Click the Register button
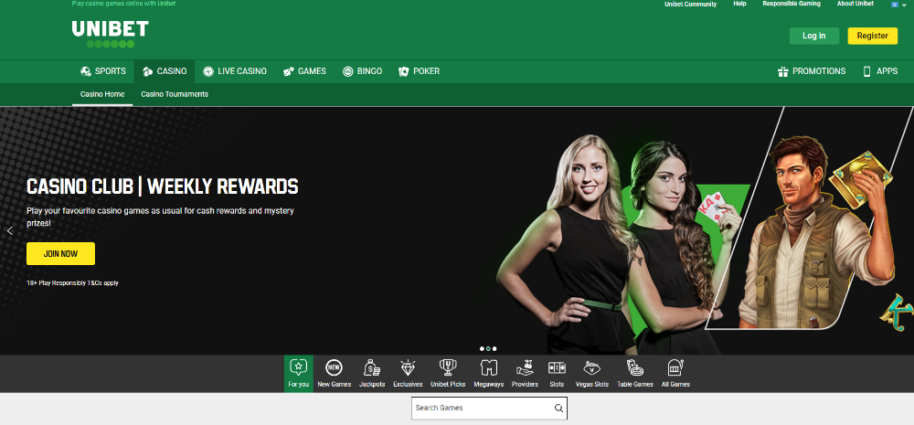Viewport: 914px width, 425px height. (x=873, y=36)
